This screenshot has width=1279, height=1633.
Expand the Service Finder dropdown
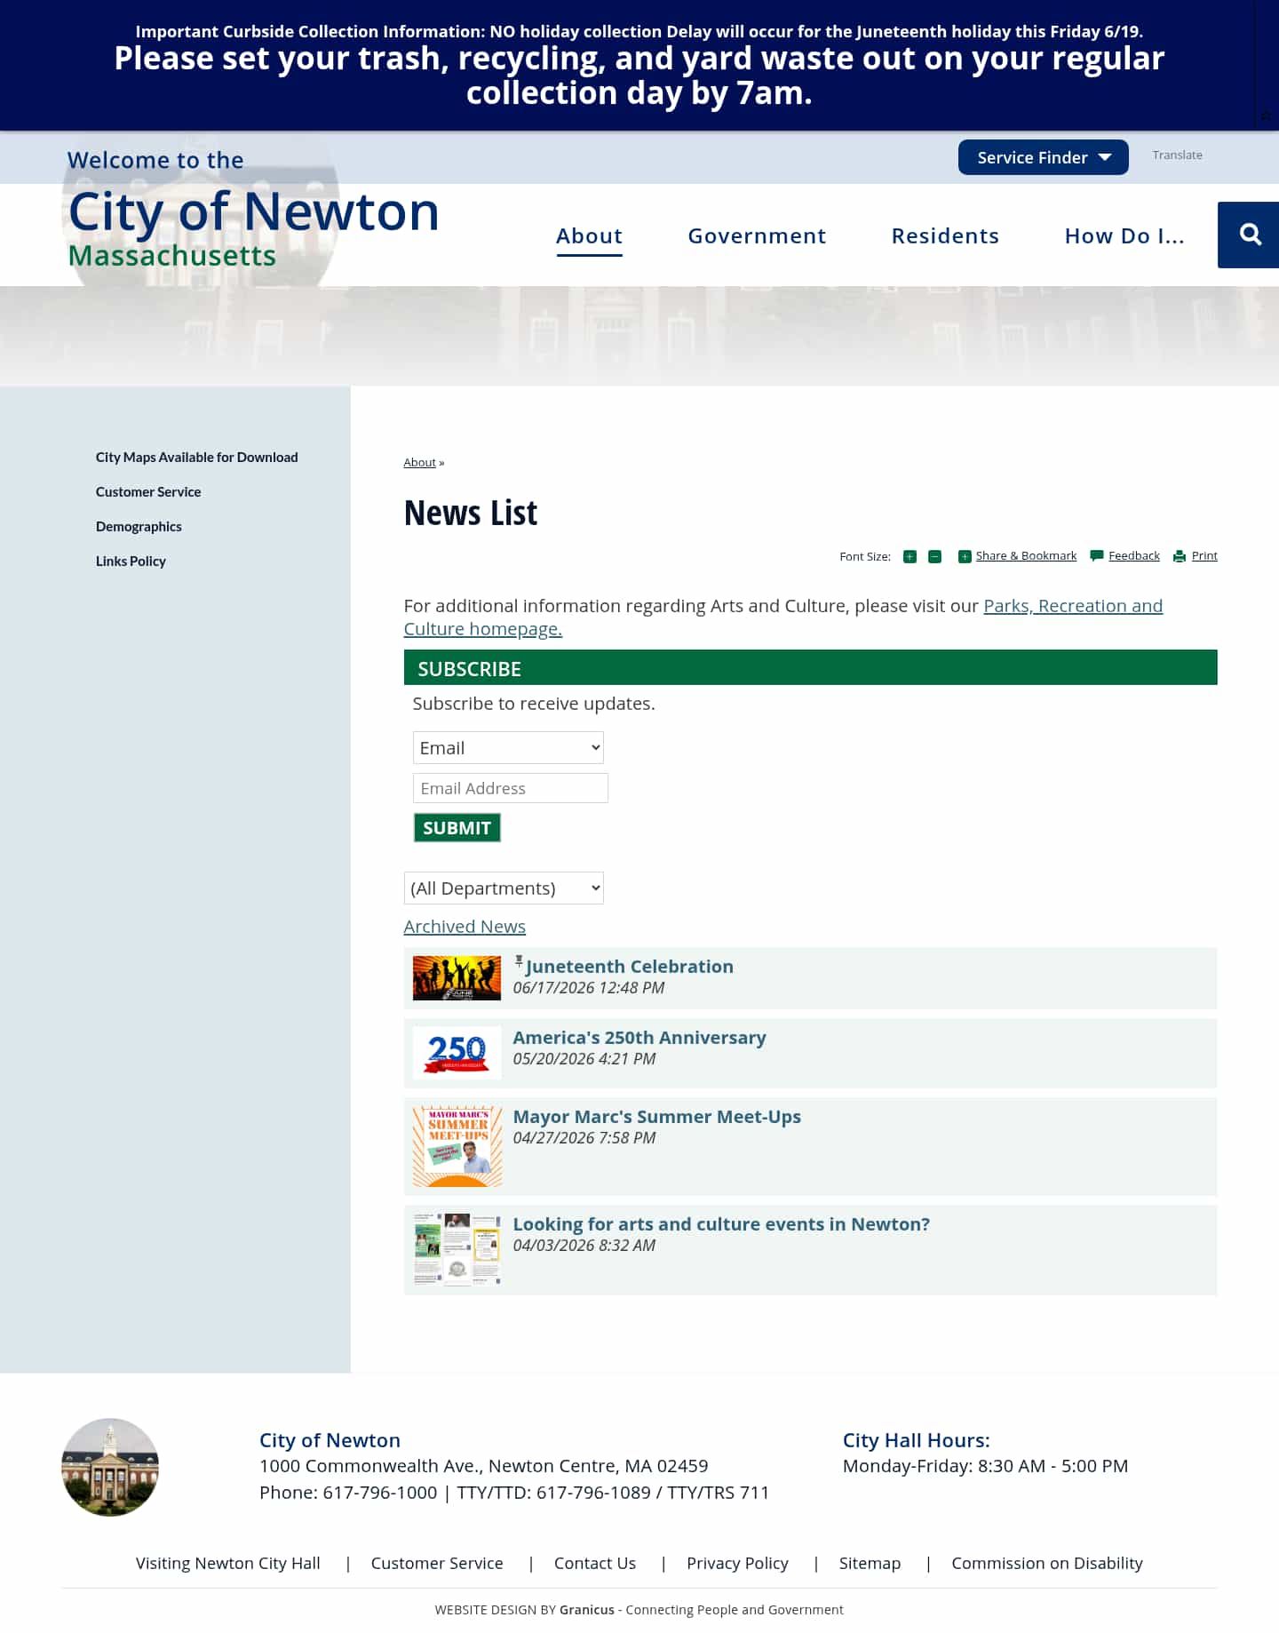[x=1043, y=157]
